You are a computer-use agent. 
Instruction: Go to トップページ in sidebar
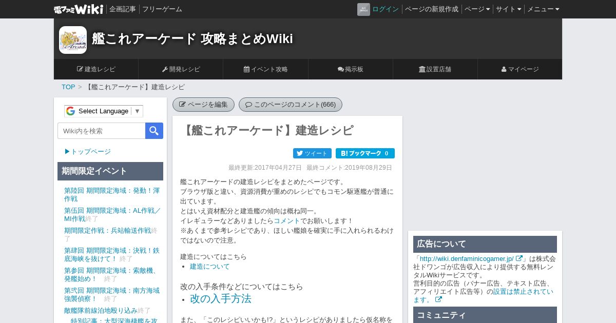(88, 152)
